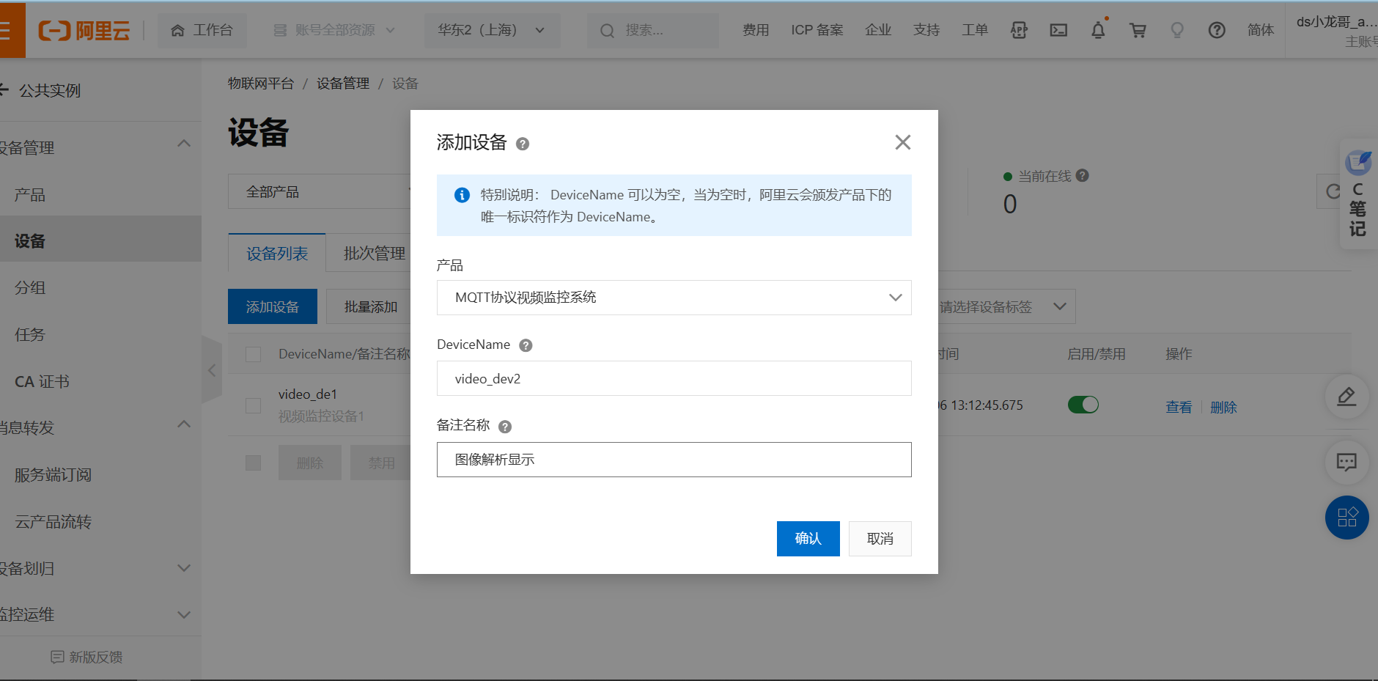Collapse the 消息转发 sidebar section

pyautogui.click(x=184, y=424)
